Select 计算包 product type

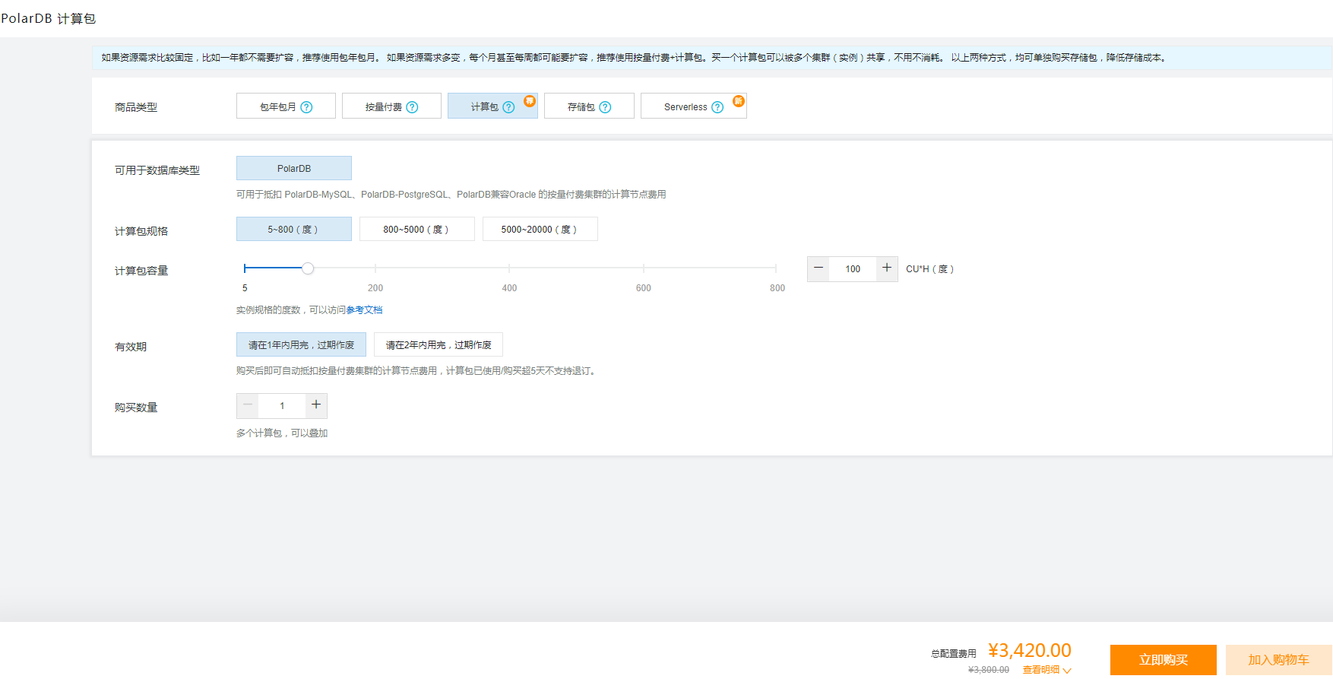point(492,106)
